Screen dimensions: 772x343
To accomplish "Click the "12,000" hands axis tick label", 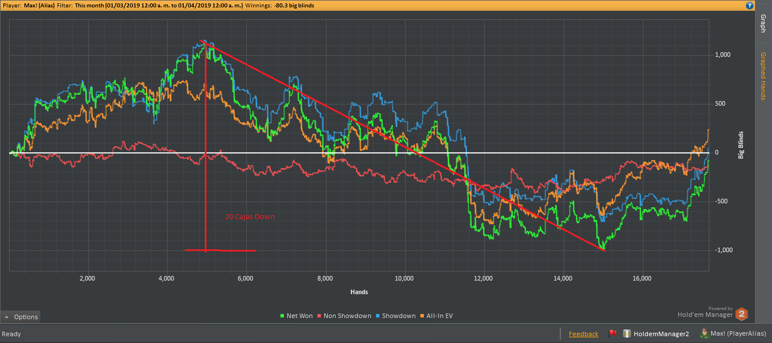I will point(484,279).
